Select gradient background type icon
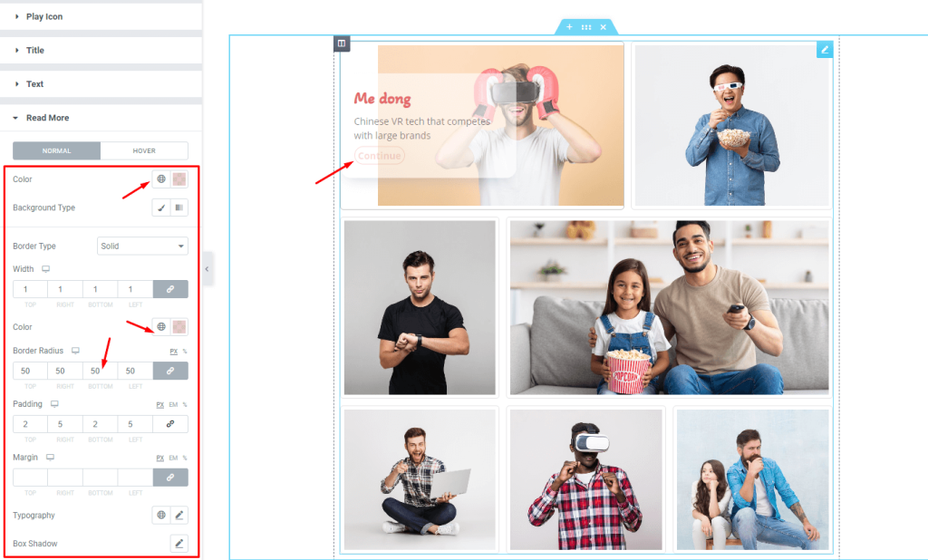Screen dimensions: 928x560 pos(179,208)
